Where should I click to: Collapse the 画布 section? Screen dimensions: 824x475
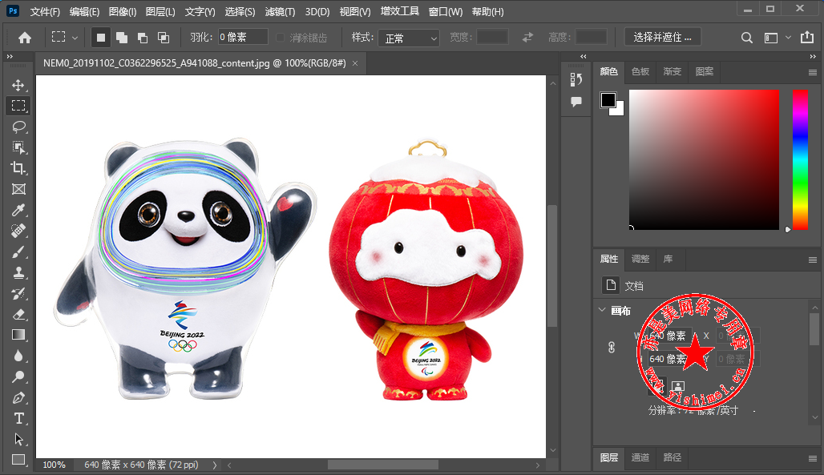click(x=602, y=310)
